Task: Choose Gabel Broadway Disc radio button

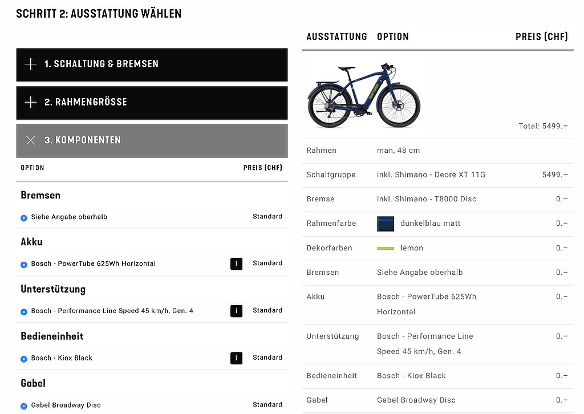Action: (x=24, y=406)
